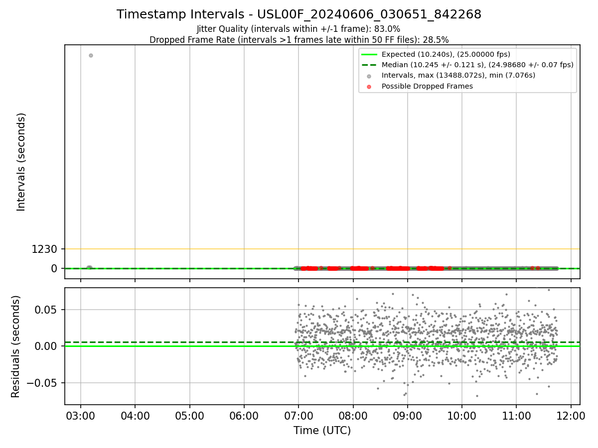Click the 07:00 time tick label
Image resolution: width=598 pixels, height=448 pixels.
tap(299, 415)
